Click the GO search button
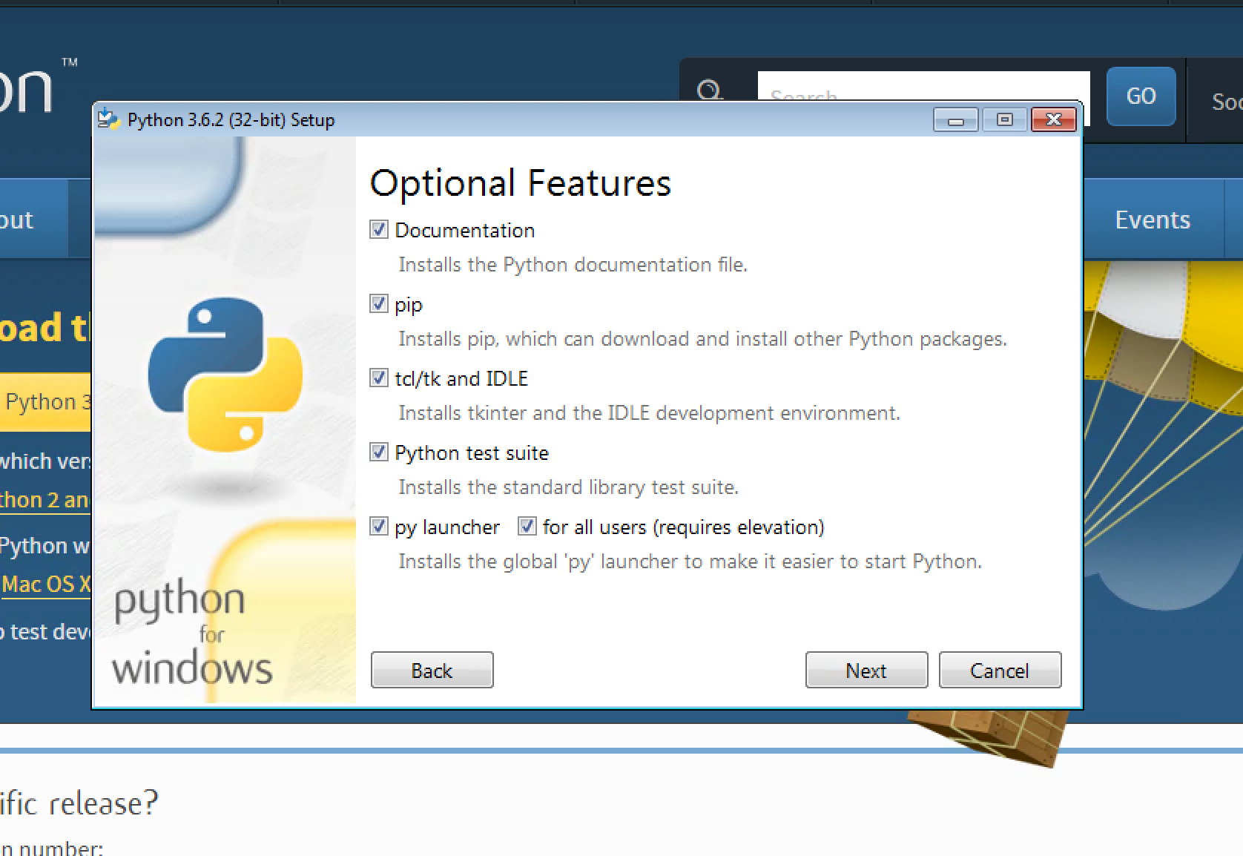1243x856 pixels. (x=1141, y=96)
